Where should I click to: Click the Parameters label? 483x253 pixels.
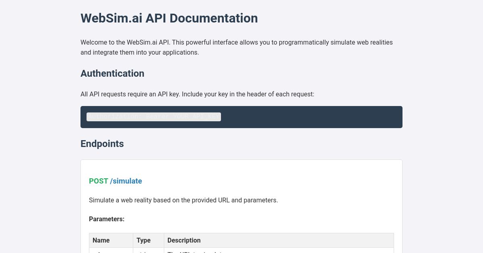tap(107, 219)
